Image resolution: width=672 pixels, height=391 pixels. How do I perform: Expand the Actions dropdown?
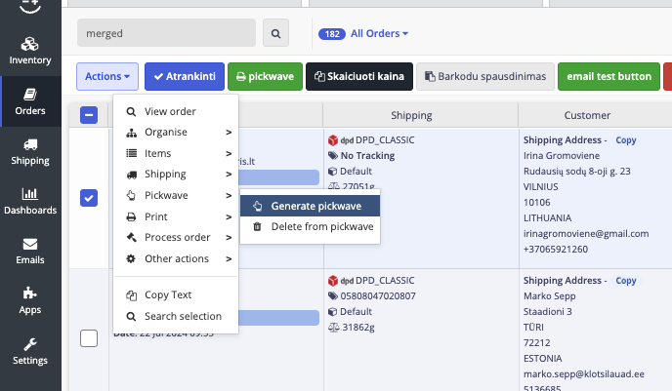107,76
